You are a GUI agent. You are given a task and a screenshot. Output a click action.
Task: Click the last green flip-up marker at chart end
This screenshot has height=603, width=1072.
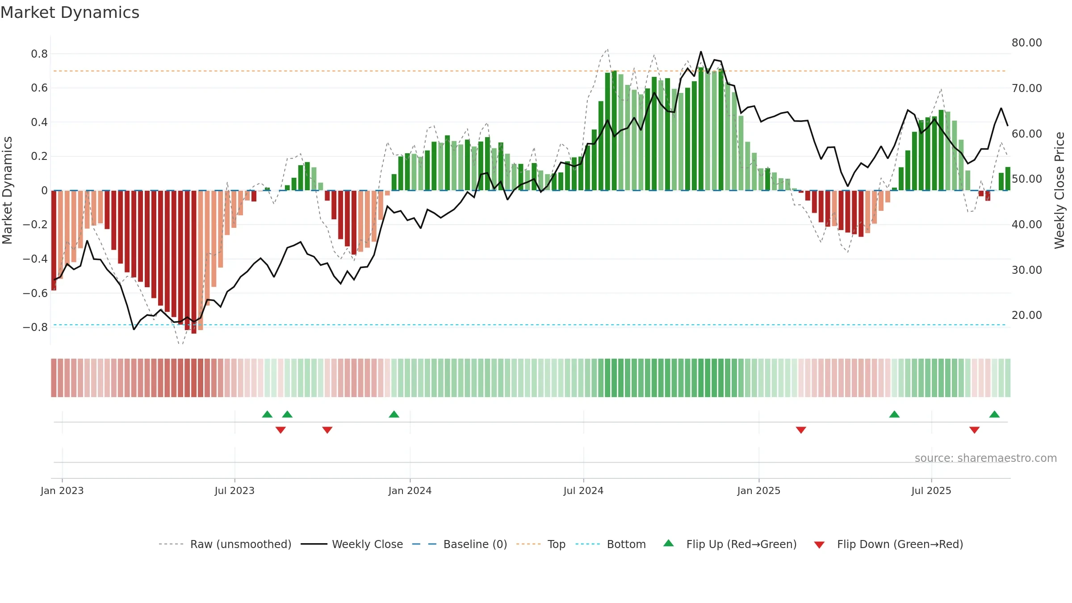[x=994, y=414]
